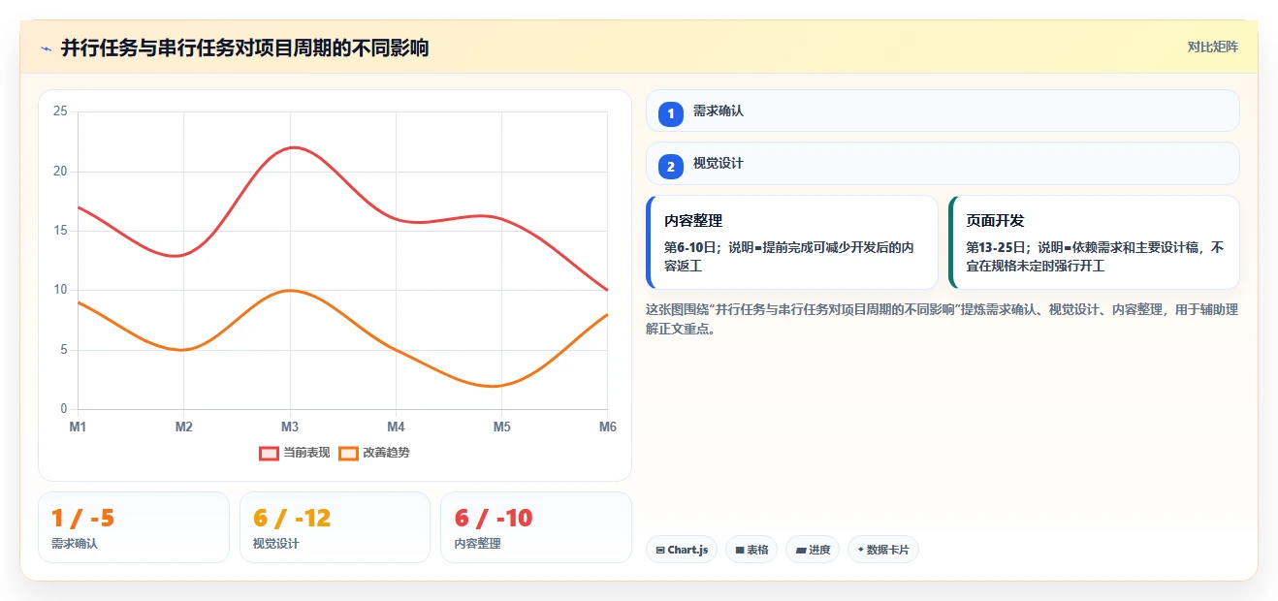Select step 2 视觉设计 row

pos(943,163)
